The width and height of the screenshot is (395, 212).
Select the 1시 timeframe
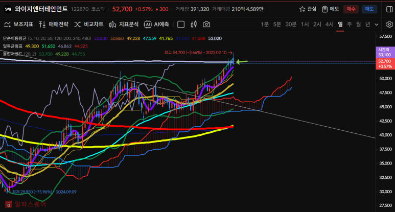(305, 25)
